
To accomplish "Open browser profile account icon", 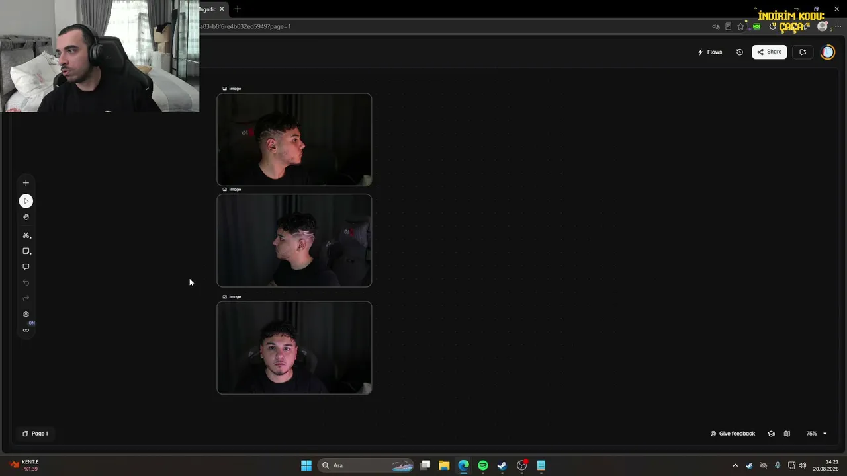I will (x=823, y=26).
